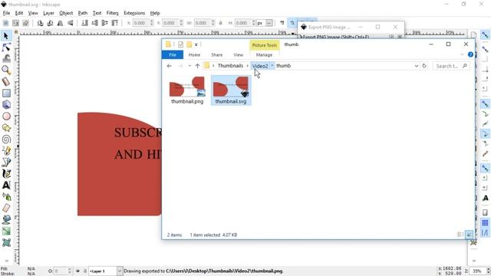Open the Explorer Home tab

click(x=194, y=54)
